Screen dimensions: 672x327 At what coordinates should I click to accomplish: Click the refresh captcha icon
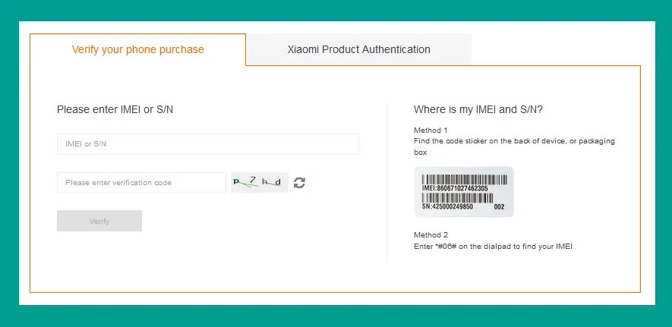(299, 183)
